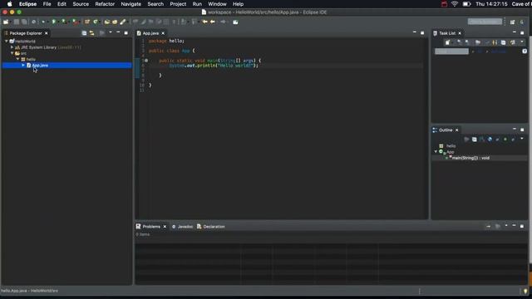Screen dimensions: 532x299
Task: Open the Refactor menu
Action: click(105, 4)
